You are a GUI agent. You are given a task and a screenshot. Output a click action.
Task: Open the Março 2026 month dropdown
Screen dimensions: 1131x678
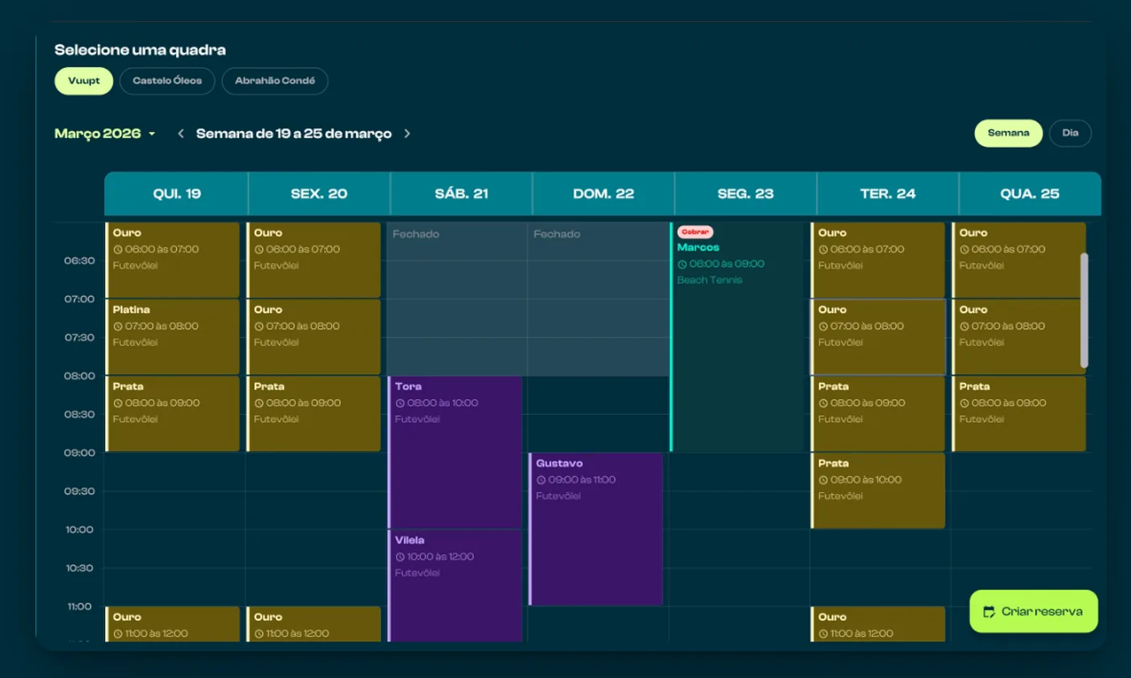[x=105, y=133]
